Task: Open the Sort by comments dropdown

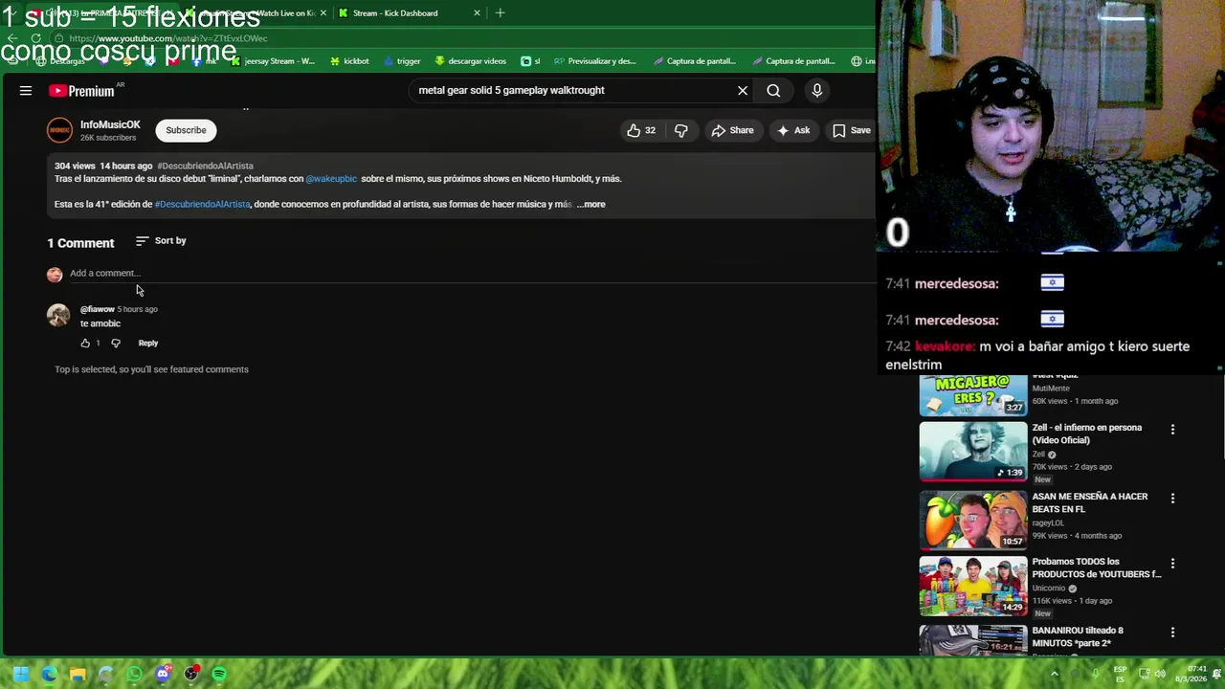Action: point(161,241)
